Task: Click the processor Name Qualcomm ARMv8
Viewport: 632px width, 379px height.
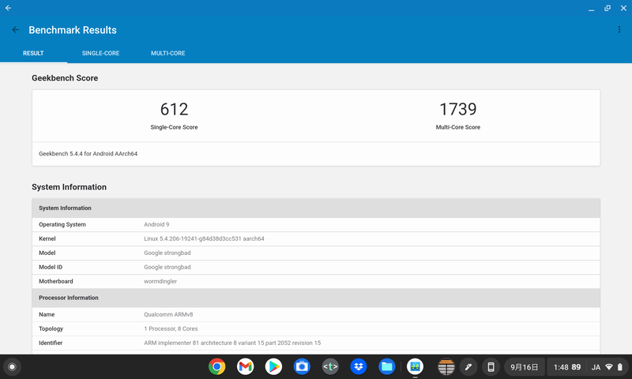Action: click(168, 314)
